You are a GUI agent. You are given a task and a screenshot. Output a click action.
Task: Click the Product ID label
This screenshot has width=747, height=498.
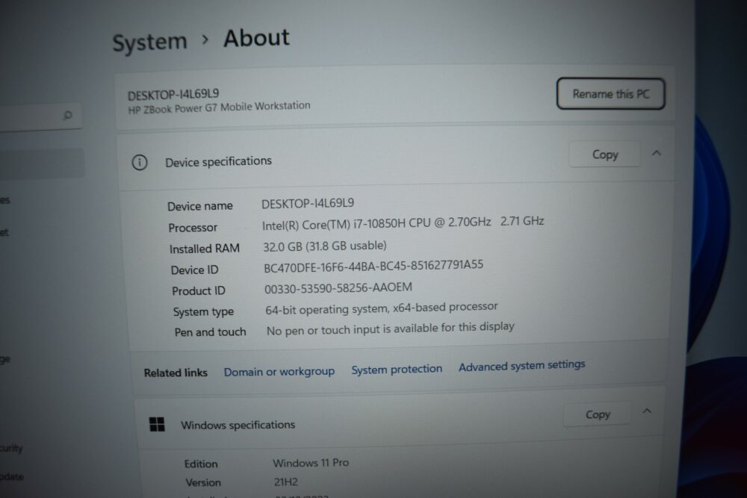coord(198,291)
